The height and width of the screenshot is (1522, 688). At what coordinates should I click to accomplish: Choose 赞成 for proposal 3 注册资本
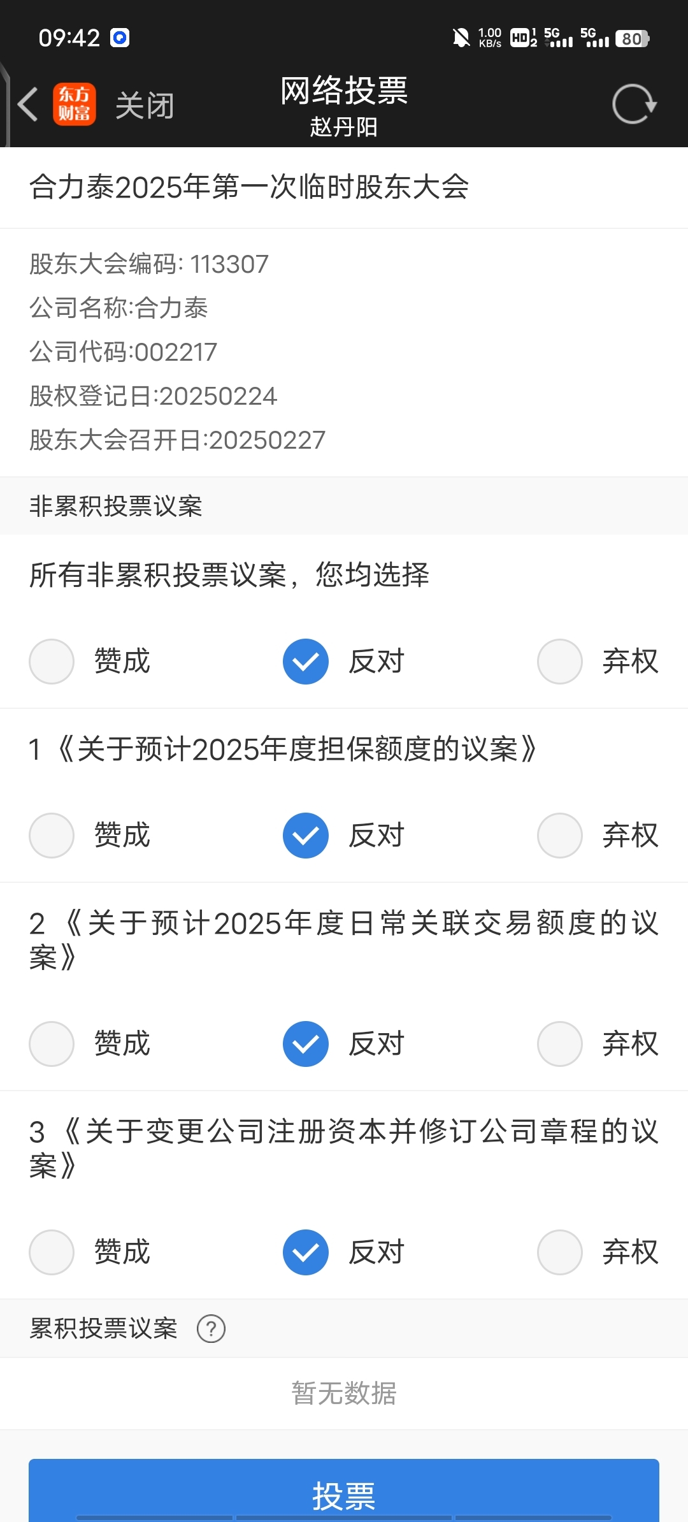click(x=52, y=1252)
